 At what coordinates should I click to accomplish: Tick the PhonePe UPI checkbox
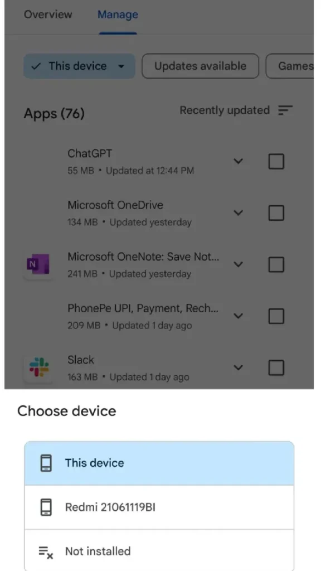tap(276, 316)
